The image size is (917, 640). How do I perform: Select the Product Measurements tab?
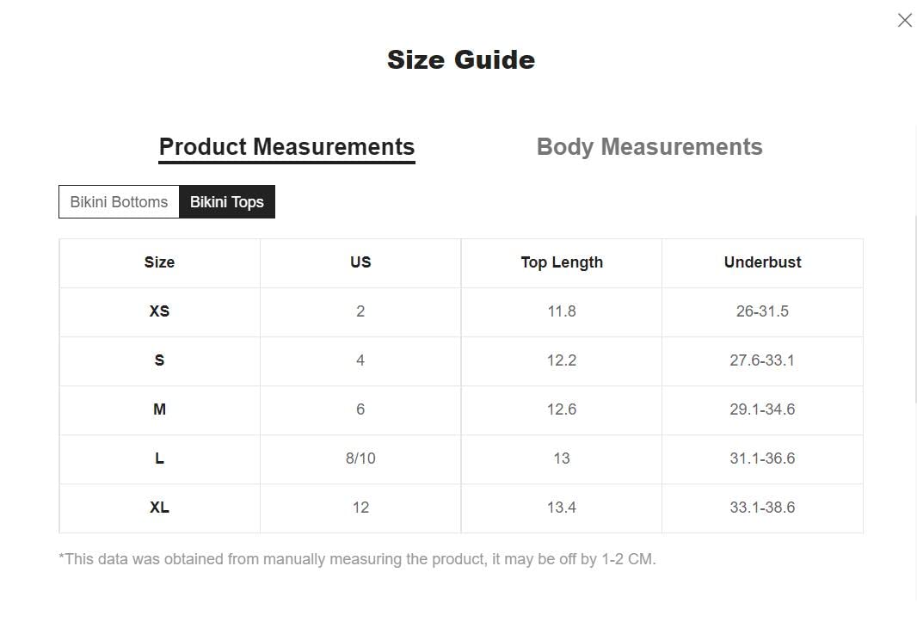click(286, 147)
